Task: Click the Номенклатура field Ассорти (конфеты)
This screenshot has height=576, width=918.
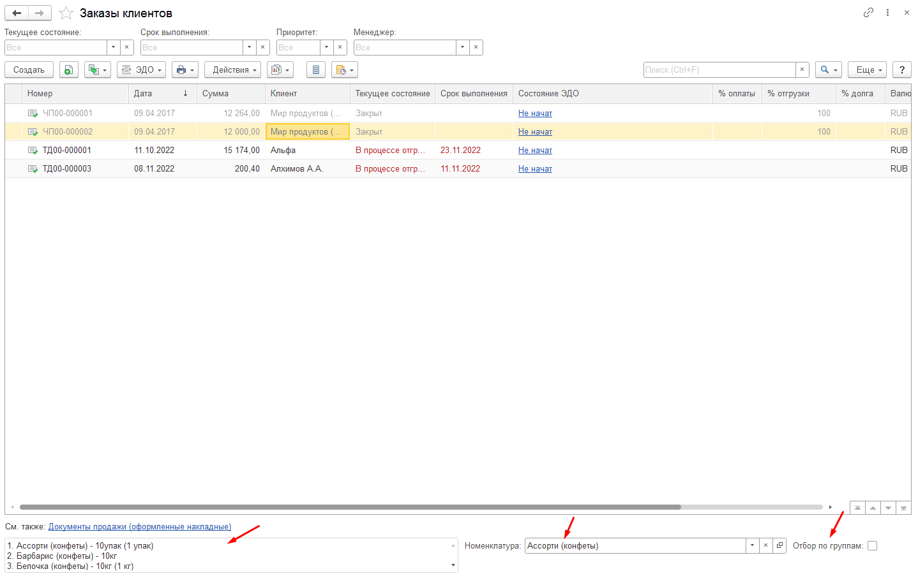Action: click(x=635, y=545)
